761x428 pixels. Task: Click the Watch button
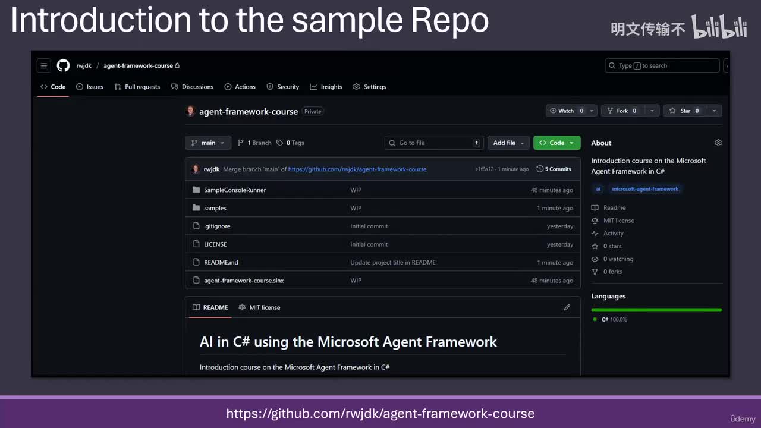coord(567,111)
